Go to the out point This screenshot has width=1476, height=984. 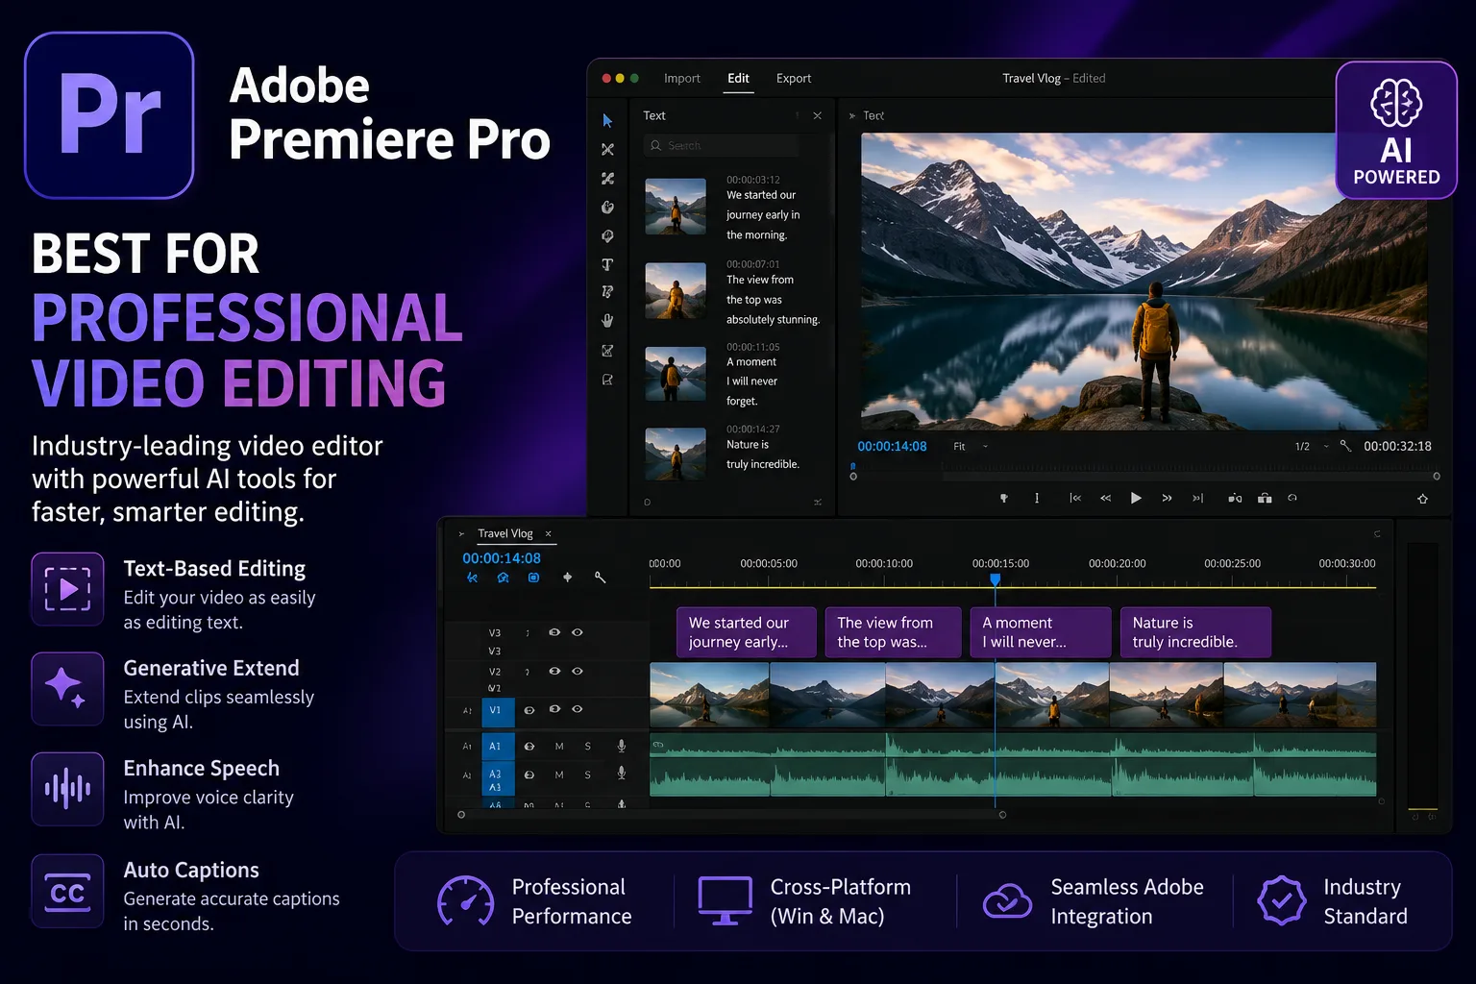[1197, 498]
